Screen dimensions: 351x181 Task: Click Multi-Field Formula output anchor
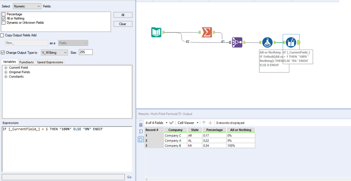coord(299,42)
